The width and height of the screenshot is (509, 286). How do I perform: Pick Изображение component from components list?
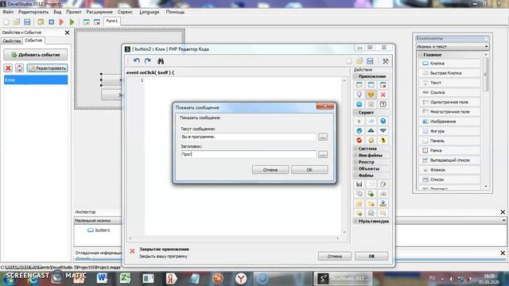pyautogui.click(x=449, y=122)
